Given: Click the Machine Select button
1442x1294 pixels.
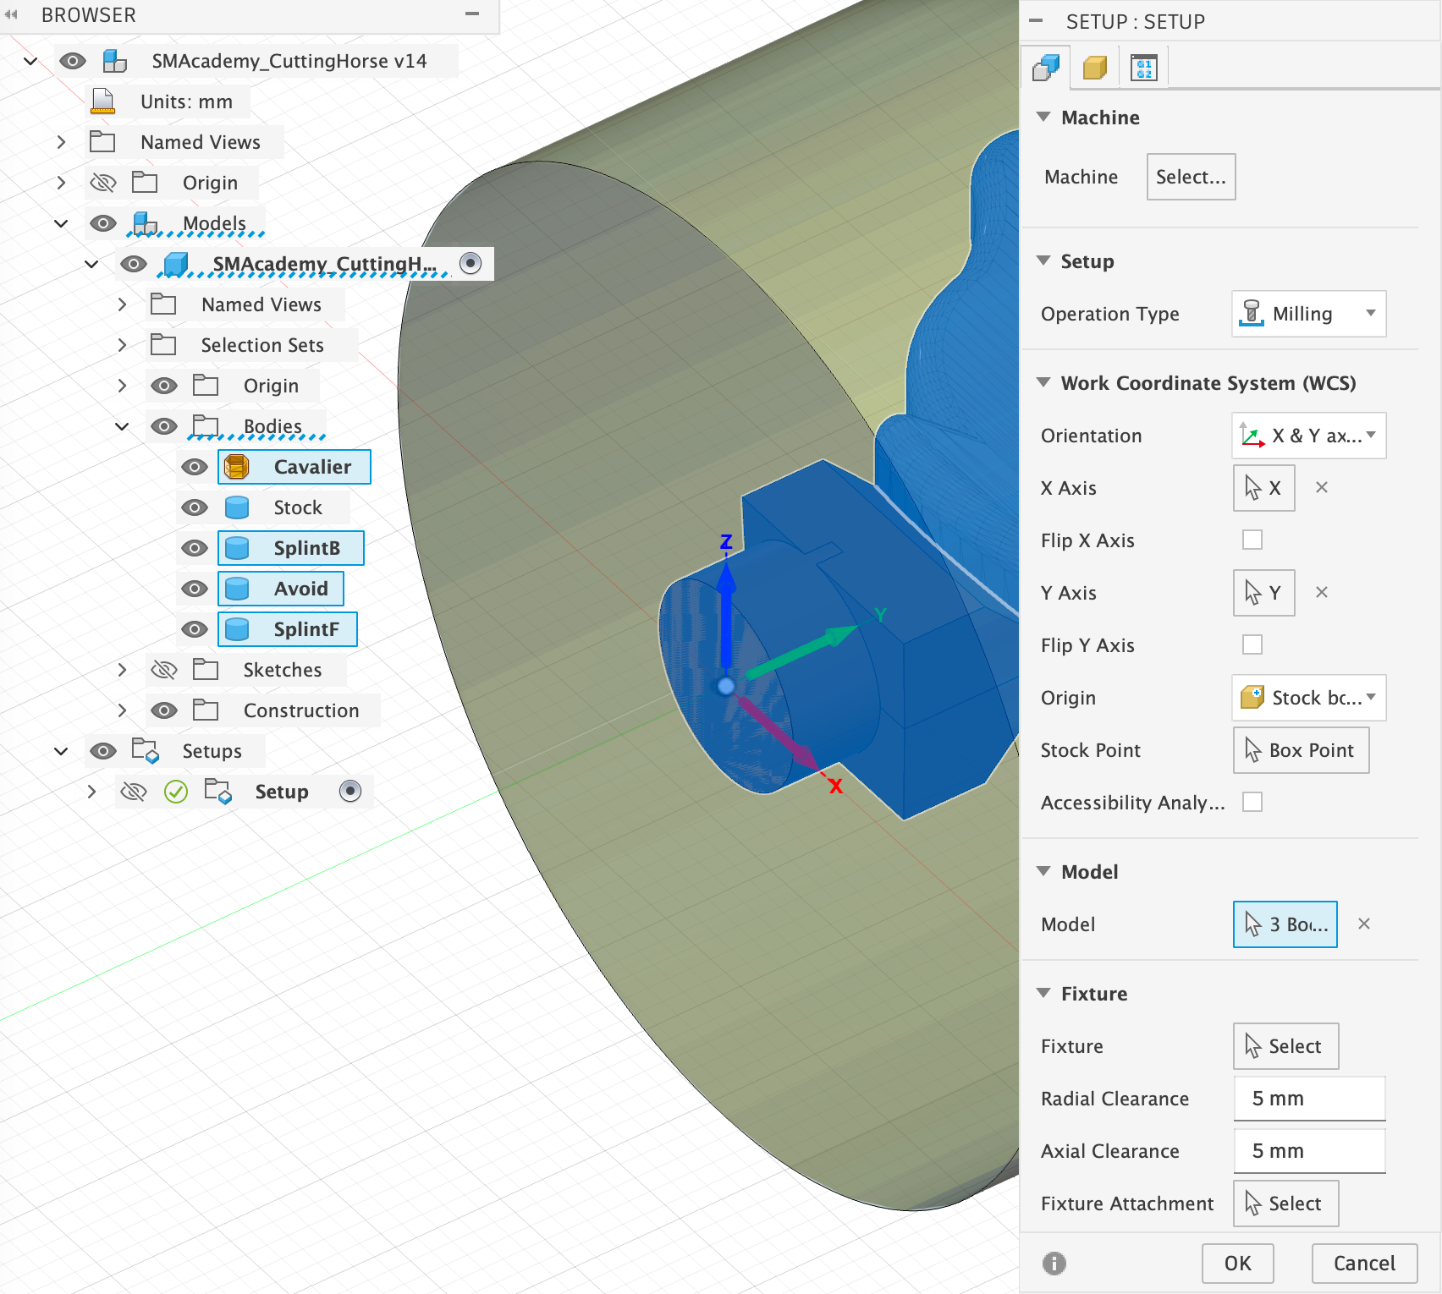Looking at the screenshot, I should pyautogui.click(x=1190, y=177).
